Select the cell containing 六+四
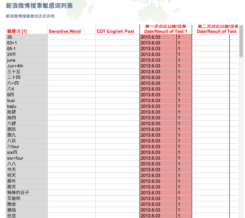The height and width of the screenshot is (218, 245). pyautogui.click(x=27, y=83)
